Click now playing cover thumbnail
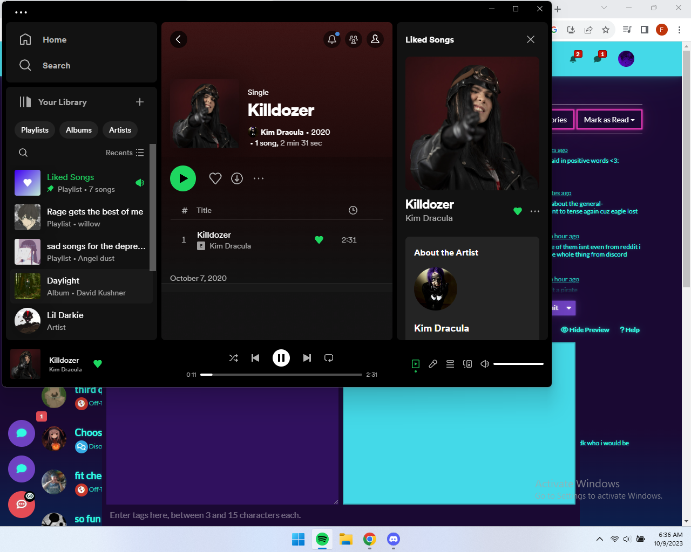691x552 pixels. (25, 364)
